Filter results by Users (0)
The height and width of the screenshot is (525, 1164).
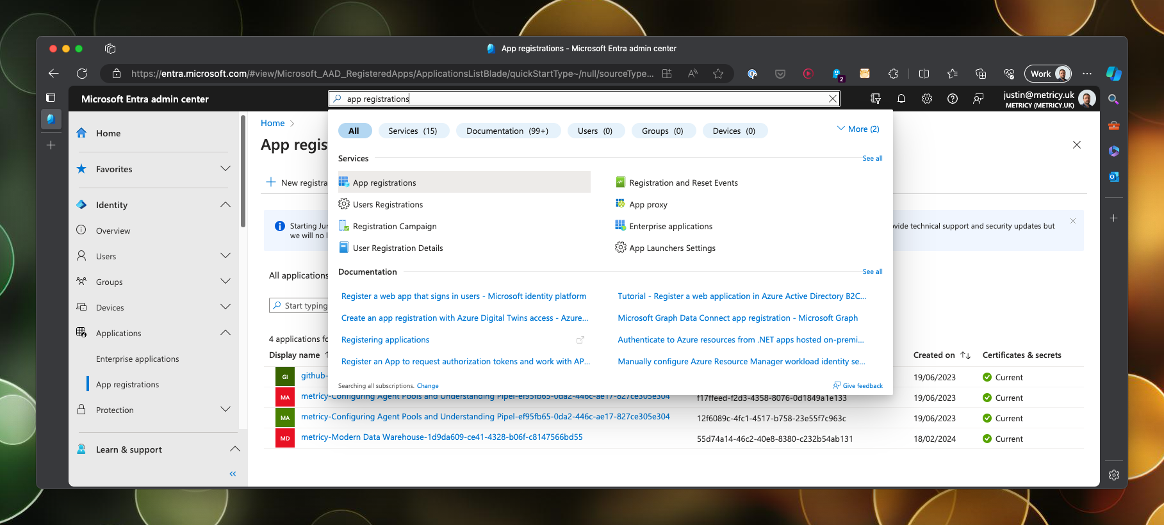click(x=595, y=131)
